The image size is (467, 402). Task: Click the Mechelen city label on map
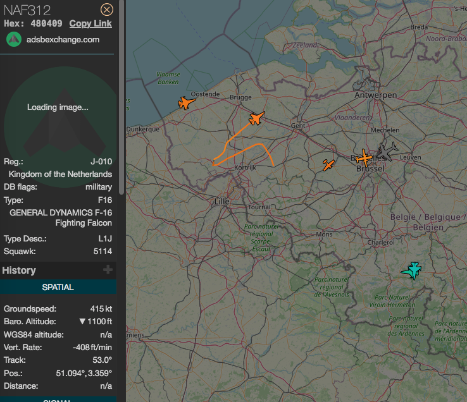click(385, 130)
